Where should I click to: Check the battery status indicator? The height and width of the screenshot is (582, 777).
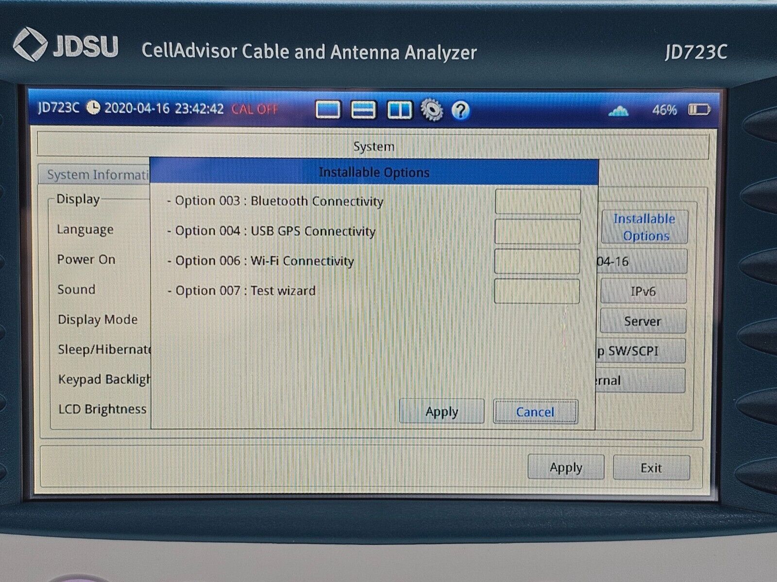click(x=700, y=111)
